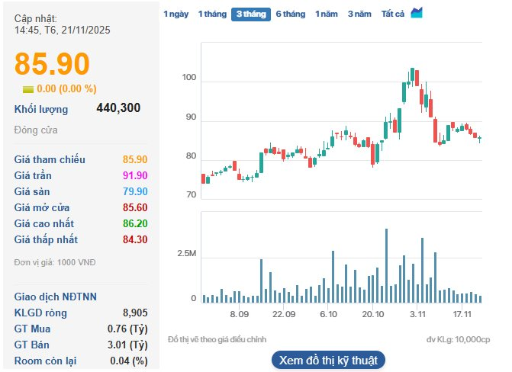
Task: Click the yellow unchanged-price indicator icon
Action: point(28,89)
